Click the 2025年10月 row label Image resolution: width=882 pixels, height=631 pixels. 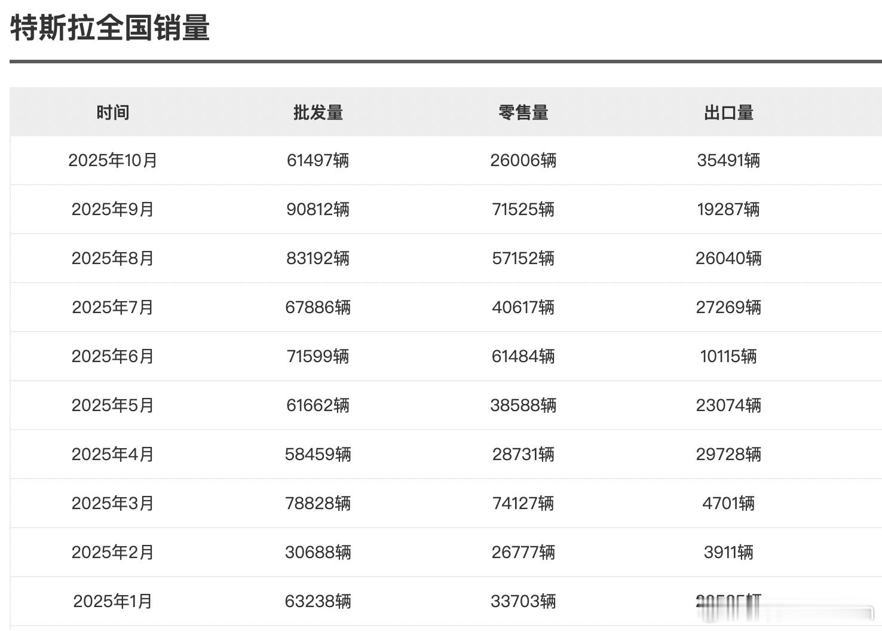(x=114, y=160)
